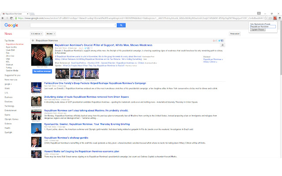Select Technology in the left sidebar

[x=10, y=106]
